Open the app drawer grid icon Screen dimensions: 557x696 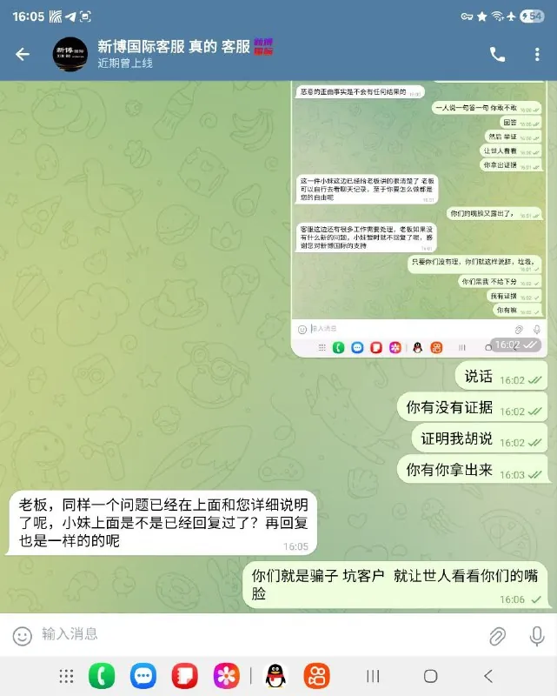[67, 676]
